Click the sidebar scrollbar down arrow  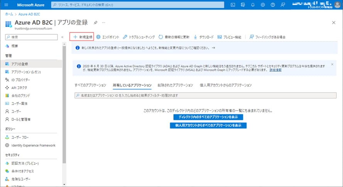coord(64,184)
